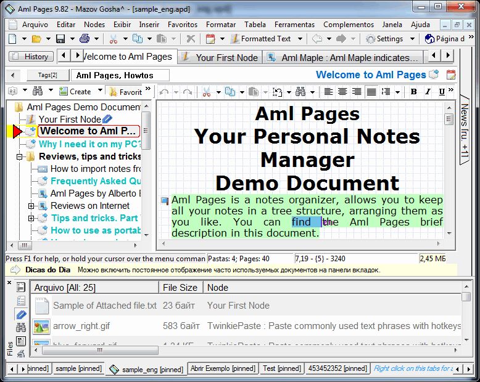Click the Undo arrow in editor toolbar
Screen dimensions: 480x382
coord(164,92)
